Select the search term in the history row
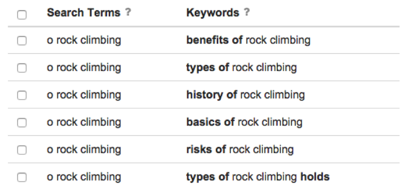 point(84,95)
